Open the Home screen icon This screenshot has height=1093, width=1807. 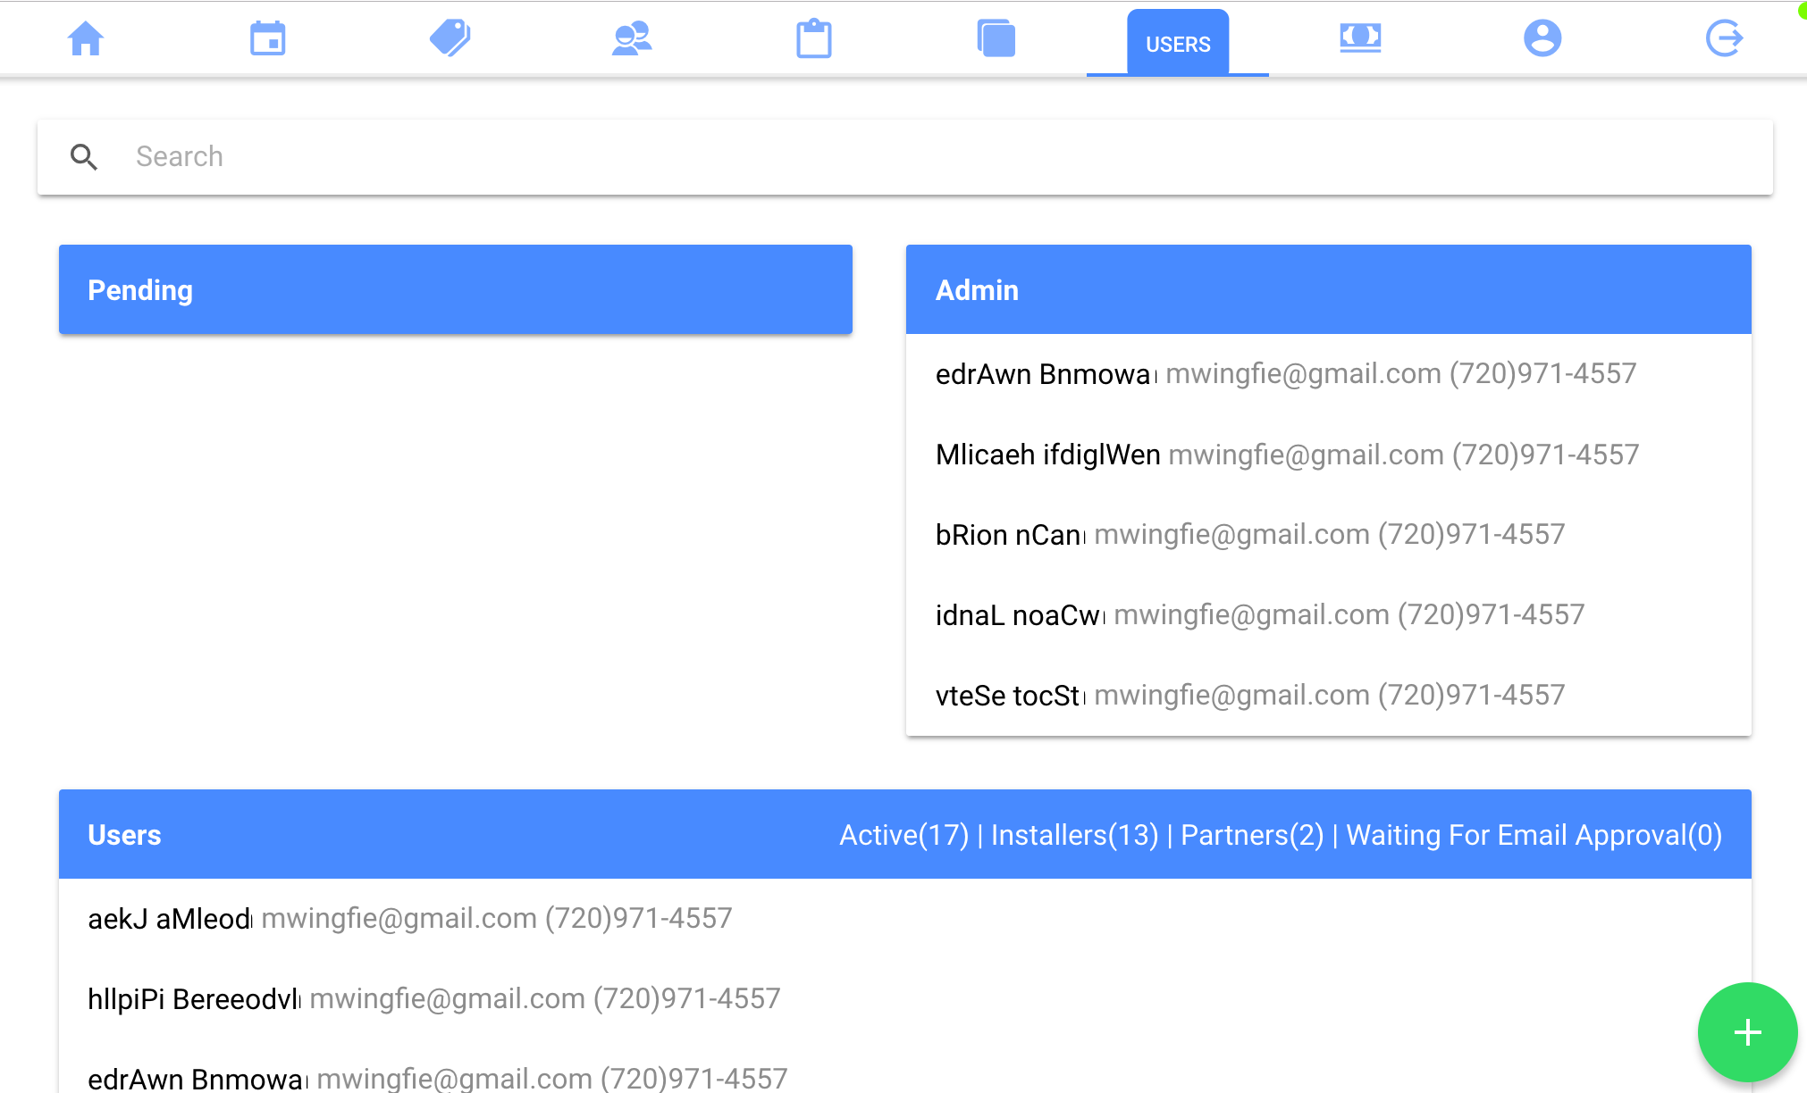[x=85, y=38]
